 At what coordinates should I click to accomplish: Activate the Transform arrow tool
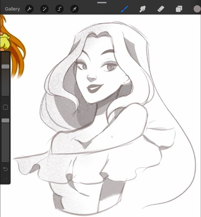click(75, 9)
